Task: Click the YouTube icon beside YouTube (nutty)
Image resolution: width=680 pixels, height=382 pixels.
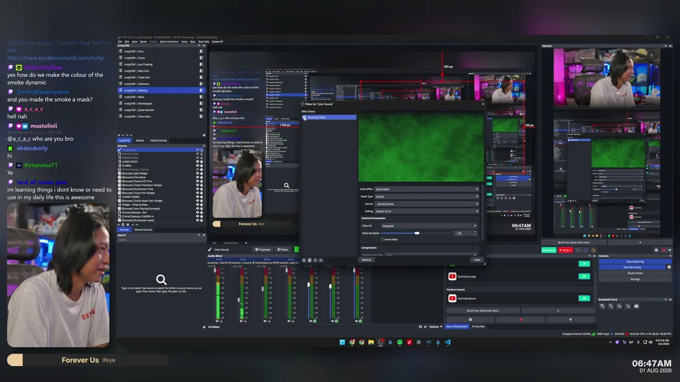Action: (452, 276)
